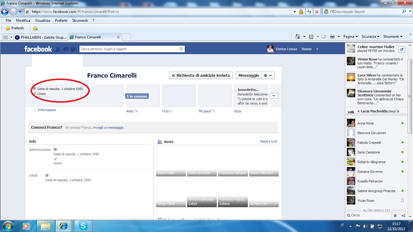Screen dimensions: 413x232
Task: Click the Messaggio button
Action: 249,76
